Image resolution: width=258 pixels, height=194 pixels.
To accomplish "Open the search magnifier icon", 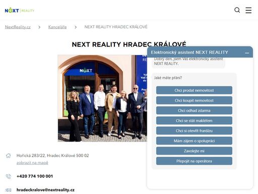I will click(237, 10).
